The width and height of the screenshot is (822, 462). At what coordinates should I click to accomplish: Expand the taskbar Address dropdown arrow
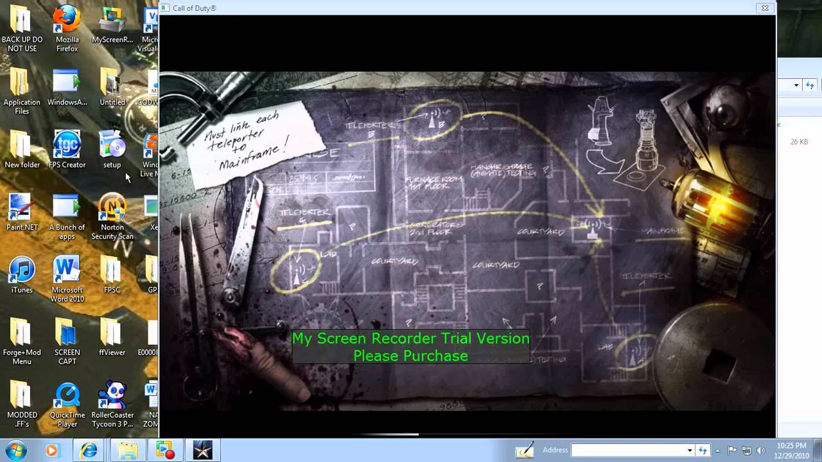(x=689, y=450)
